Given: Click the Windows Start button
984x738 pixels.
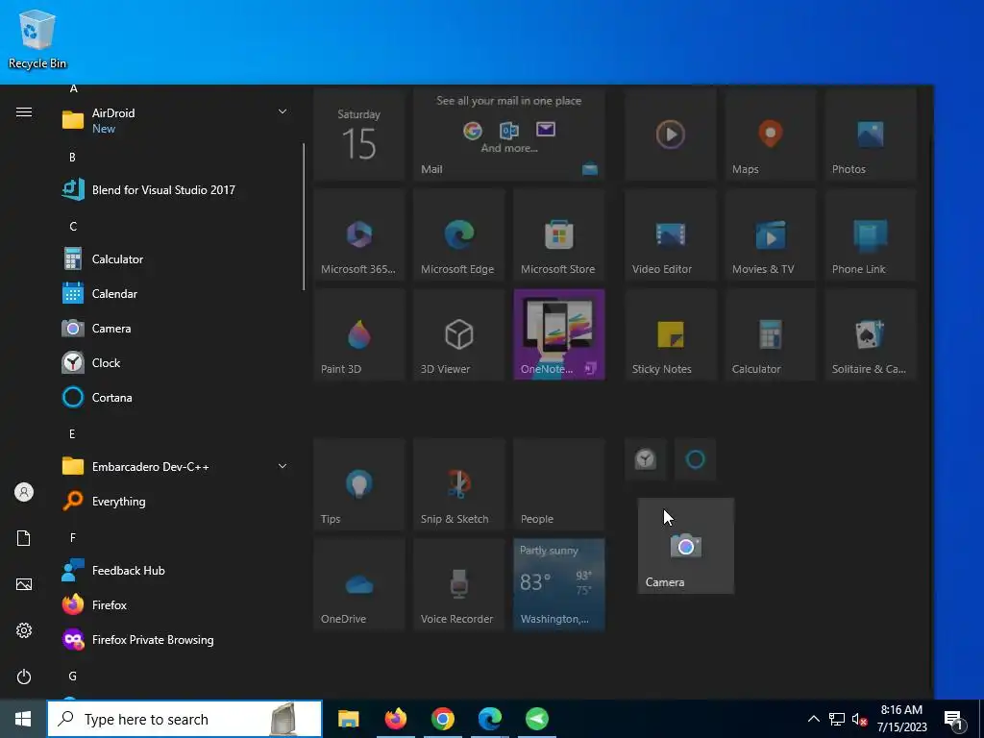Looking at the screenshot, I should pos(23,719).
